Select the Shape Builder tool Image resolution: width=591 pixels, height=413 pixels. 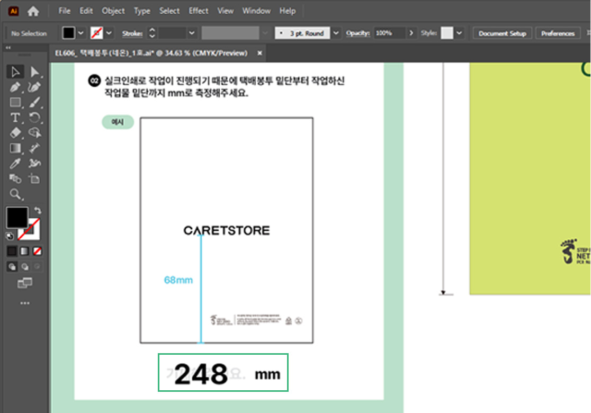pyautogui.click(x=34, y=133)
